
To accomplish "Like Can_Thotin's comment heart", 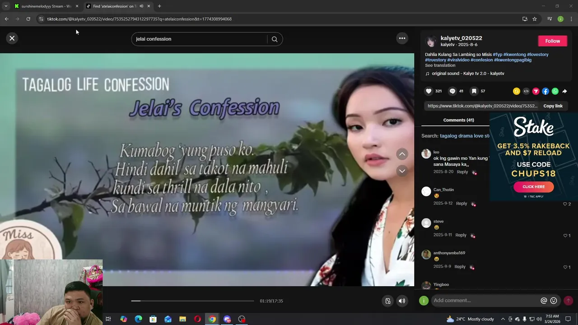I will tap(565, 204).
